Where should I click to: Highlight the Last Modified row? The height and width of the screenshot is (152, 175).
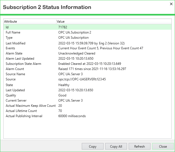[x=16, y=43]
